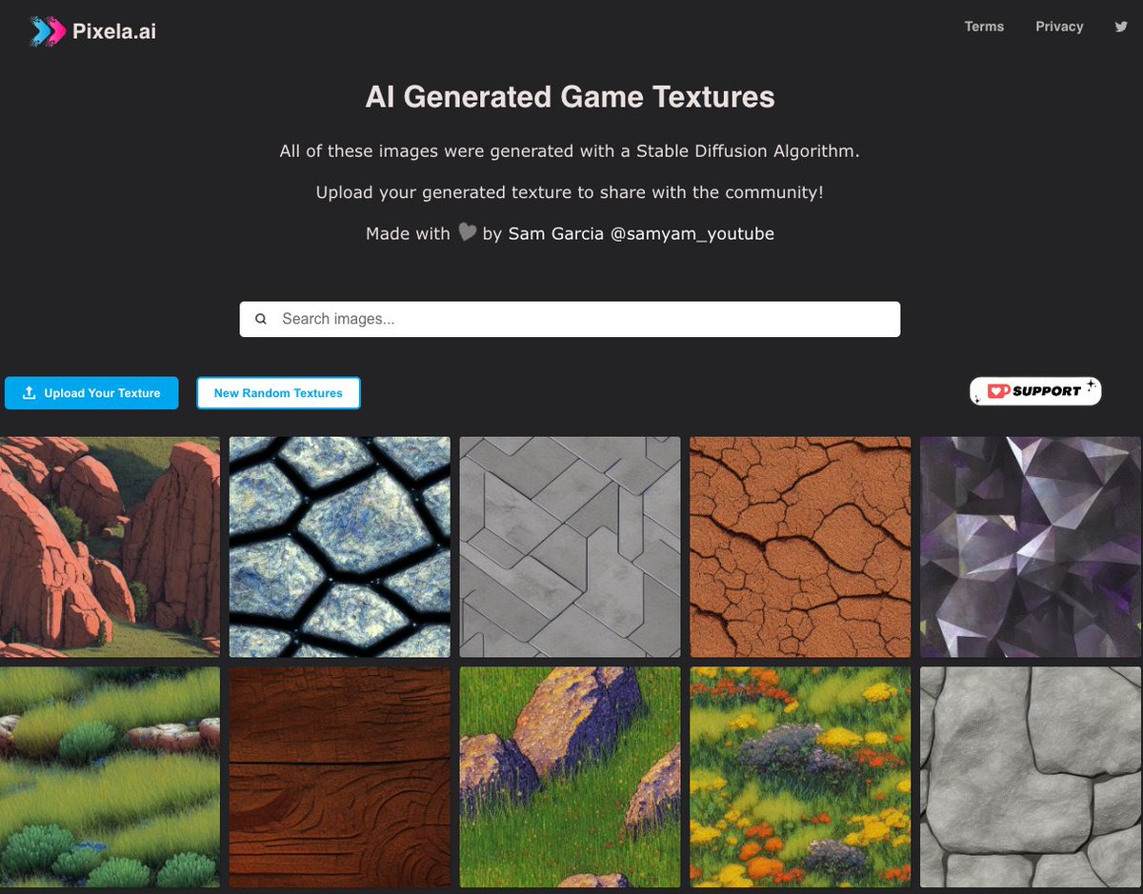
Task: Click the Upload Your Texture button
Action: tap(91, 393)
